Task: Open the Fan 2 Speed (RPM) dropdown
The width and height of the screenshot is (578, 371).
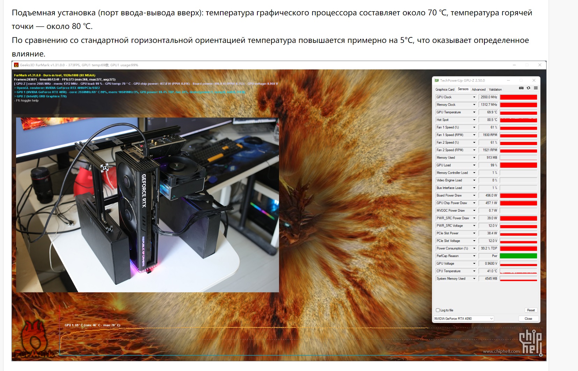Action: tap(474, 150)
